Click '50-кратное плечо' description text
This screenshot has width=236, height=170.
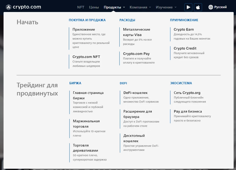tap(85, 155)
